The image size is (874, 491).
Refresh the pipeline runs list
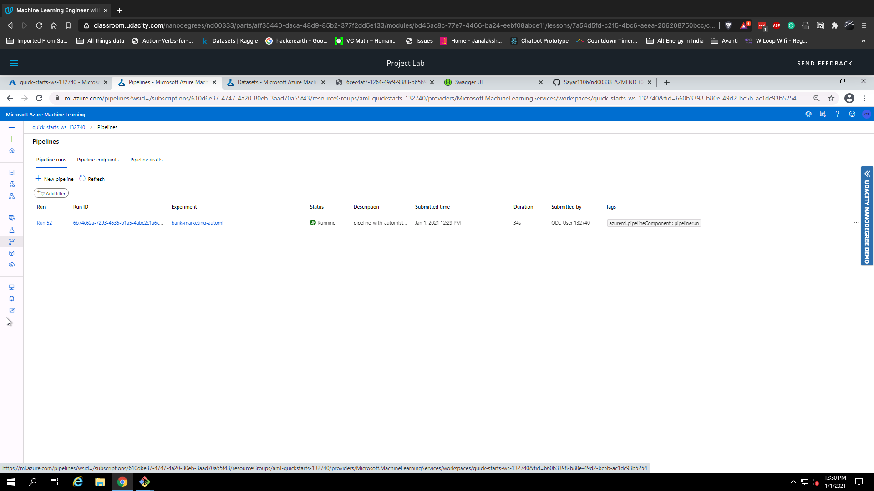click(92, 179)
